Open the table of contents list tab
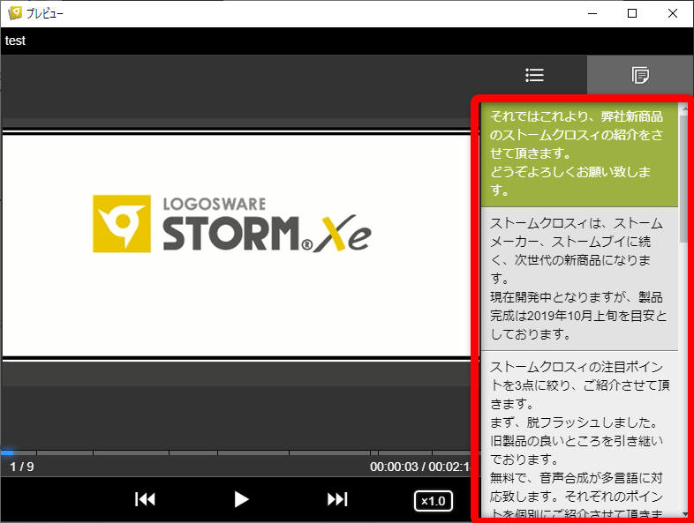 pos(534,76)
